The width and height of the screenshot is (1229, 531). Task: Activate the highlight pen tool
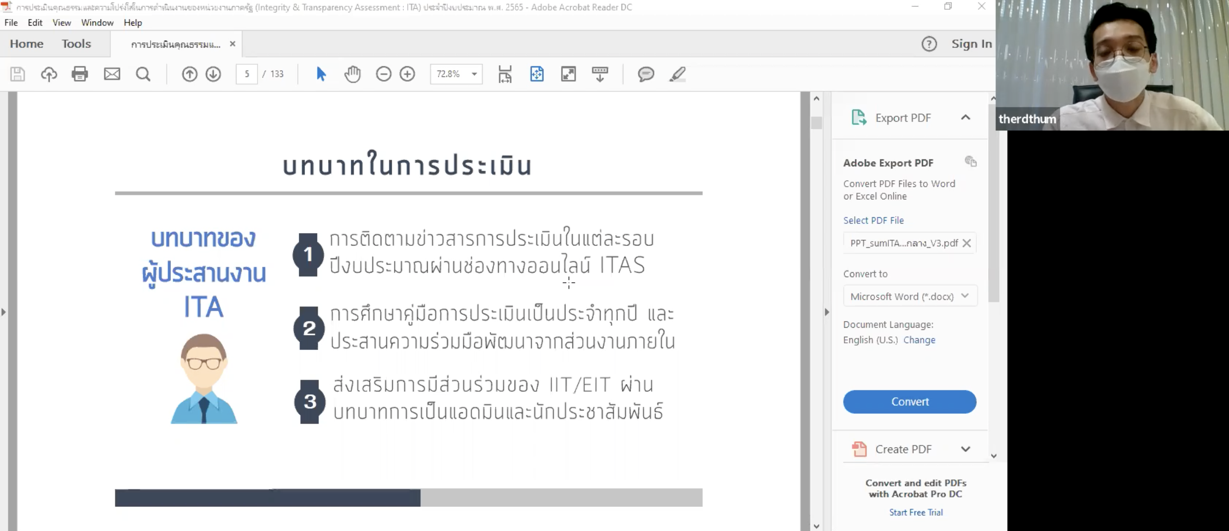678,74
